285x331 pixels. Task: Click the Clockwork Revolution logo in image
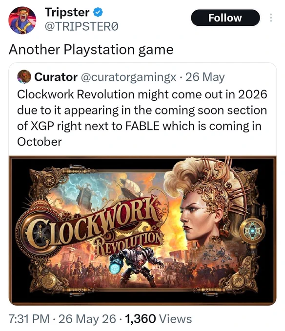93,228
